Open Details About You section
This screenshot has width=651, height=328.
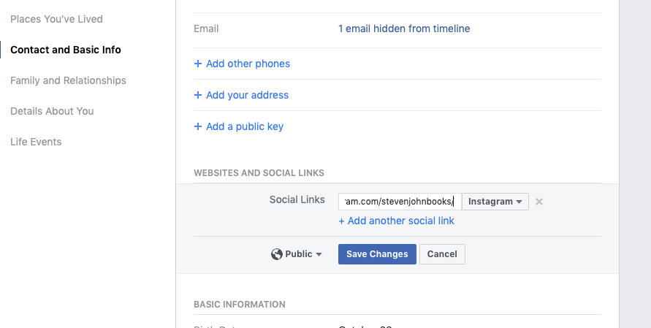click(52, 111)
